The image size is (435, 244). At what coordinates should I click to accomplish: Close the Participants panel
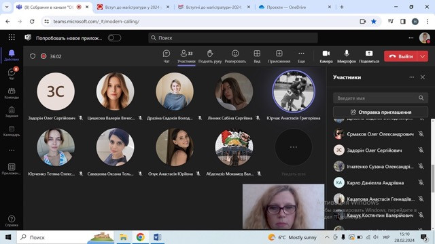[423, 77]
